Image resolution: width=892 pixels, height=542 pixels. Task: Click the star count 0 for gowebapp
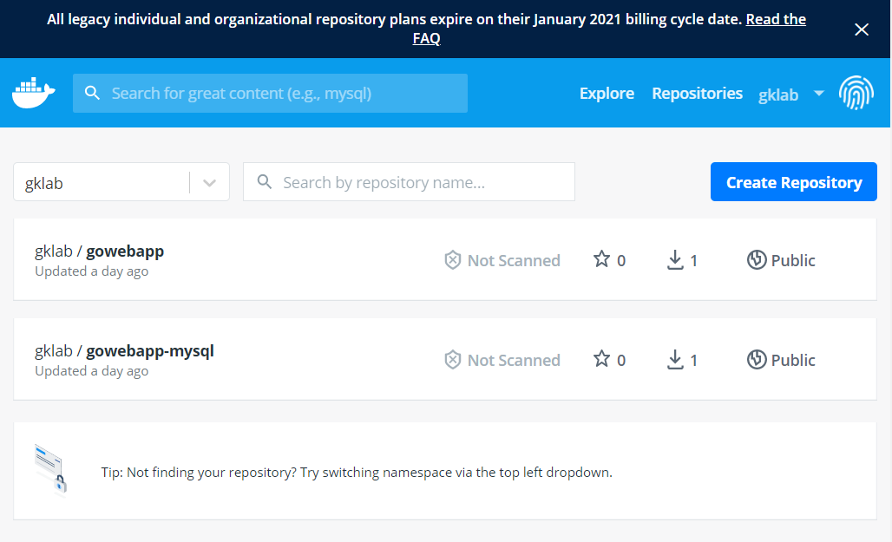tap(621, 260)
